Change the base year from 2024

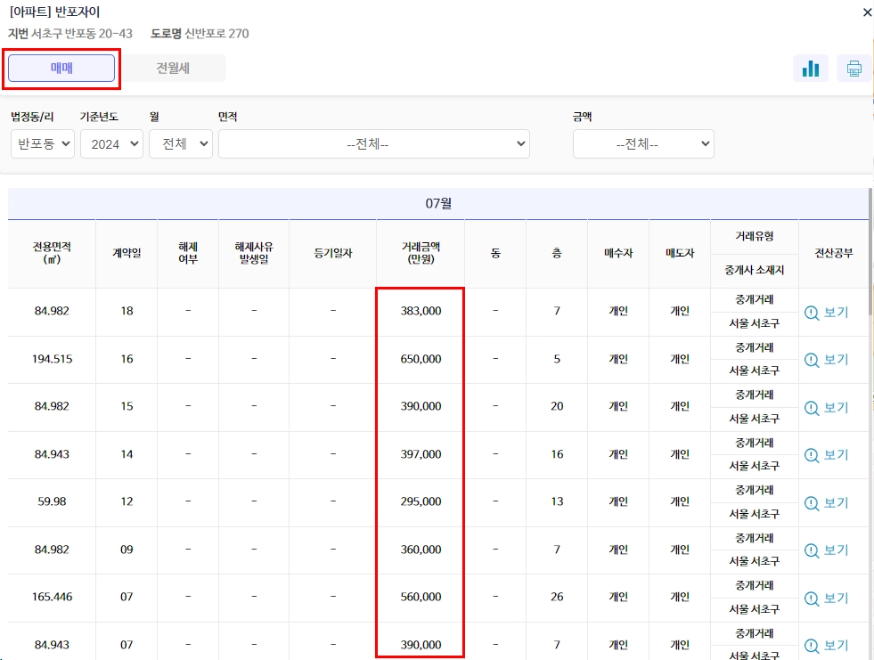coord(111,143)
